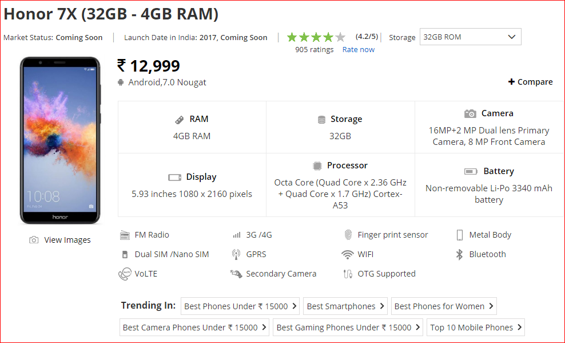Click the Battery icon
The width and height of the screenshot is (565, 343).
471,171
